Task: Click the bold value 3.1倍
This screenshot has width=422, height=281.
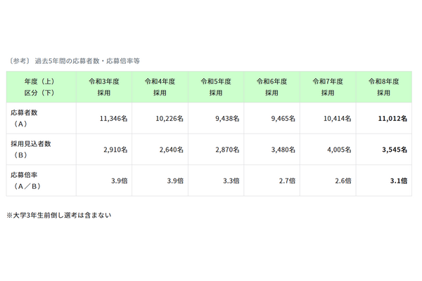Action: click(399, 181)
